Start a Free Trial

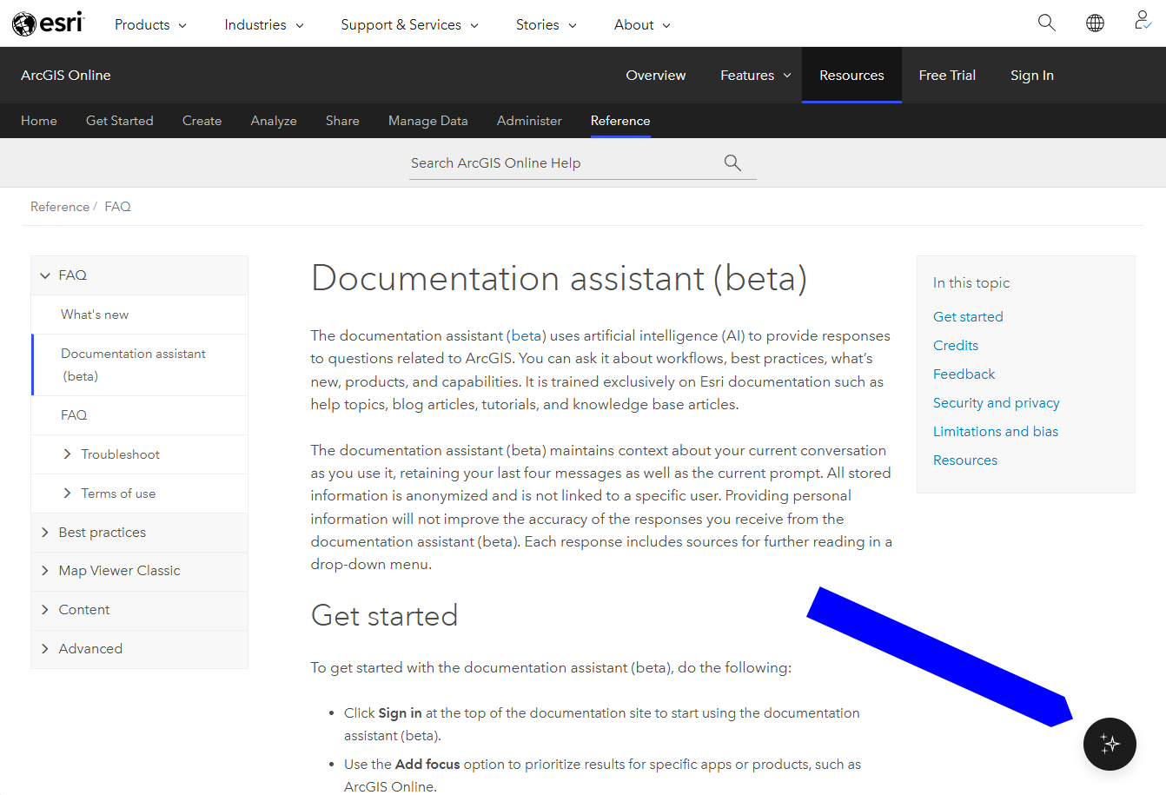(x=947, y=75)
